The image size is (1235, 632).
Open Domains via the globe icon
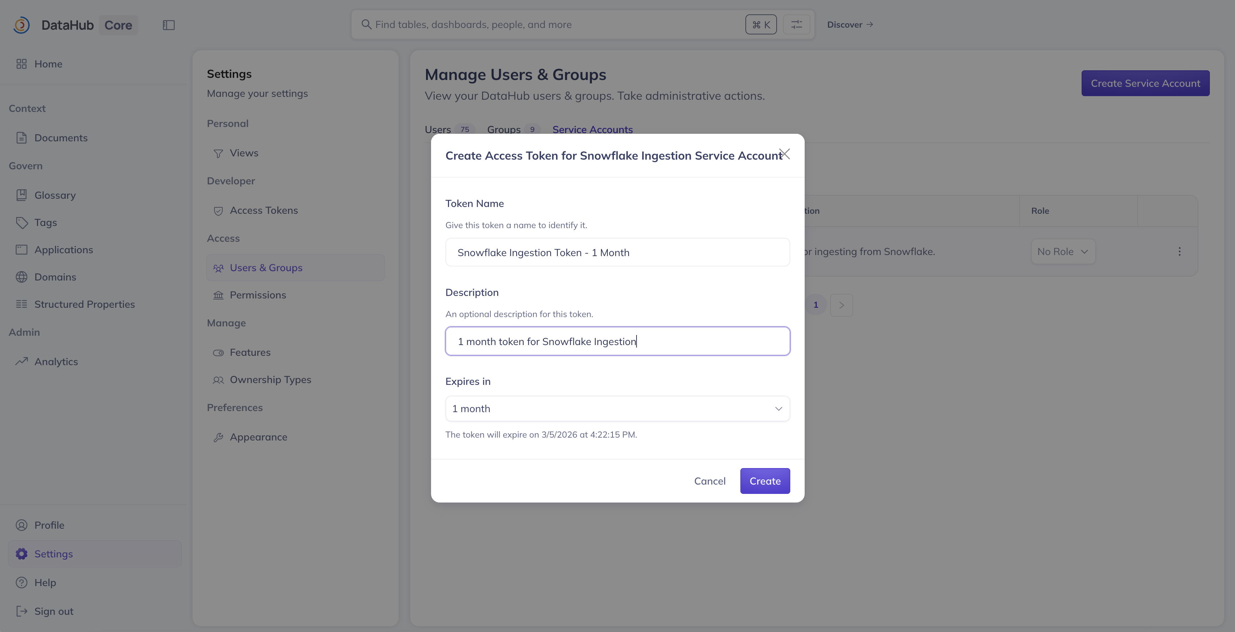click(22, 277)
